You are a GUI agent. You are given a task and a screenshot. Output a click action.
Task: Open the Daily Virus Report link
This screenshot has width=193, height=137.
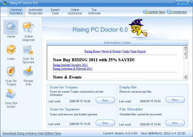(134, 51)
